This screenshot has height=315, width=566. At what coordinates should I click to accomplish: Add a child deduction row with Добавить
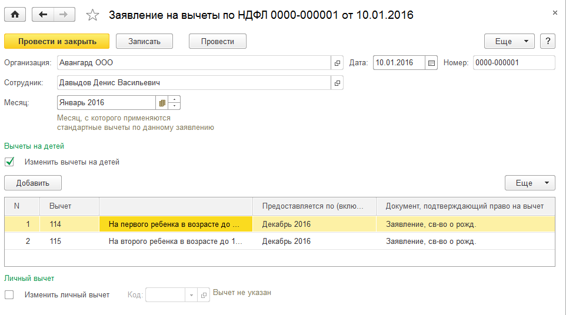[x=33, y=183]
